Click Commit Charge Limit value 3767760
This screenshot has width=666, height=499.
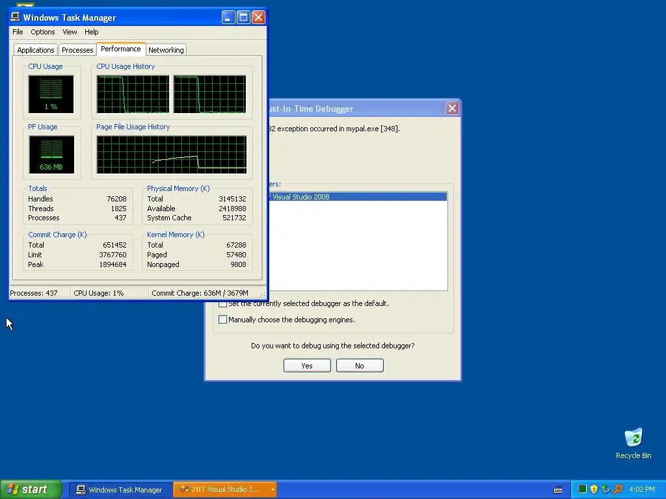[x=113, y=255]
